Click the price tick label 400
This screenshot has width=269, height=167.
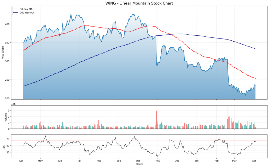coord(7,24)
